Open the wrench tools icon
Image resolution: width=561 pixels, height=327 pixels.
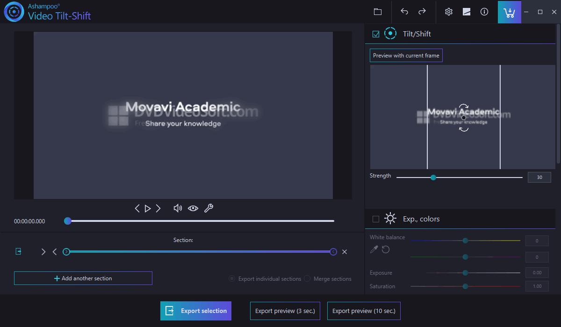[209, 208]
